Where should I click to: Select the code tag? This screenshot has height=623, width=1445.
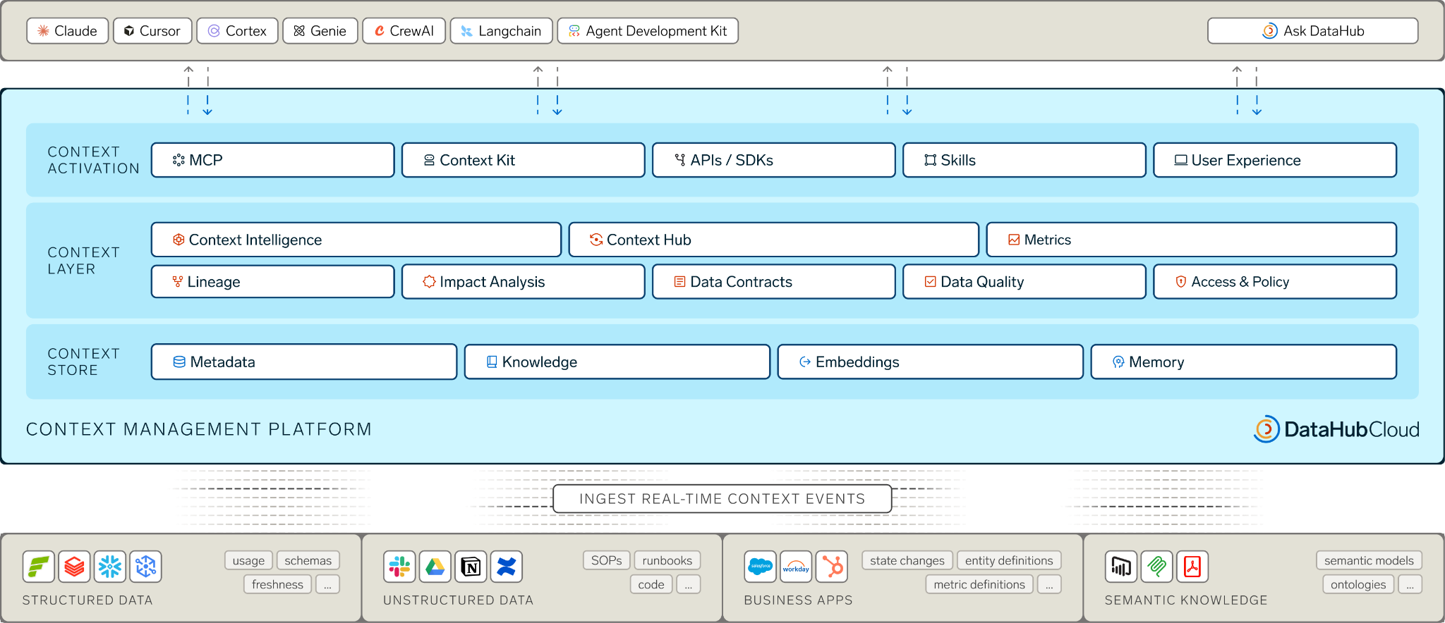(x=651, y=584)
